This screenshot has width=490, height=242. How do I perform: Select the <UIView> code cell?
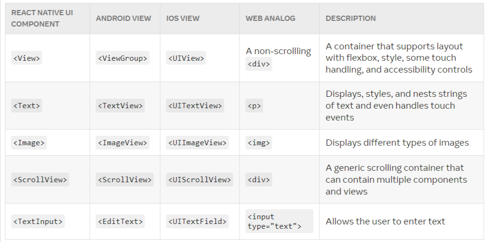[186, 58]
